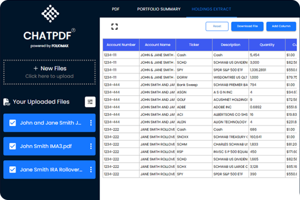Click the GOLF ticker cell
The width and height of the screenshot is (300, 200).
point(194,99)
